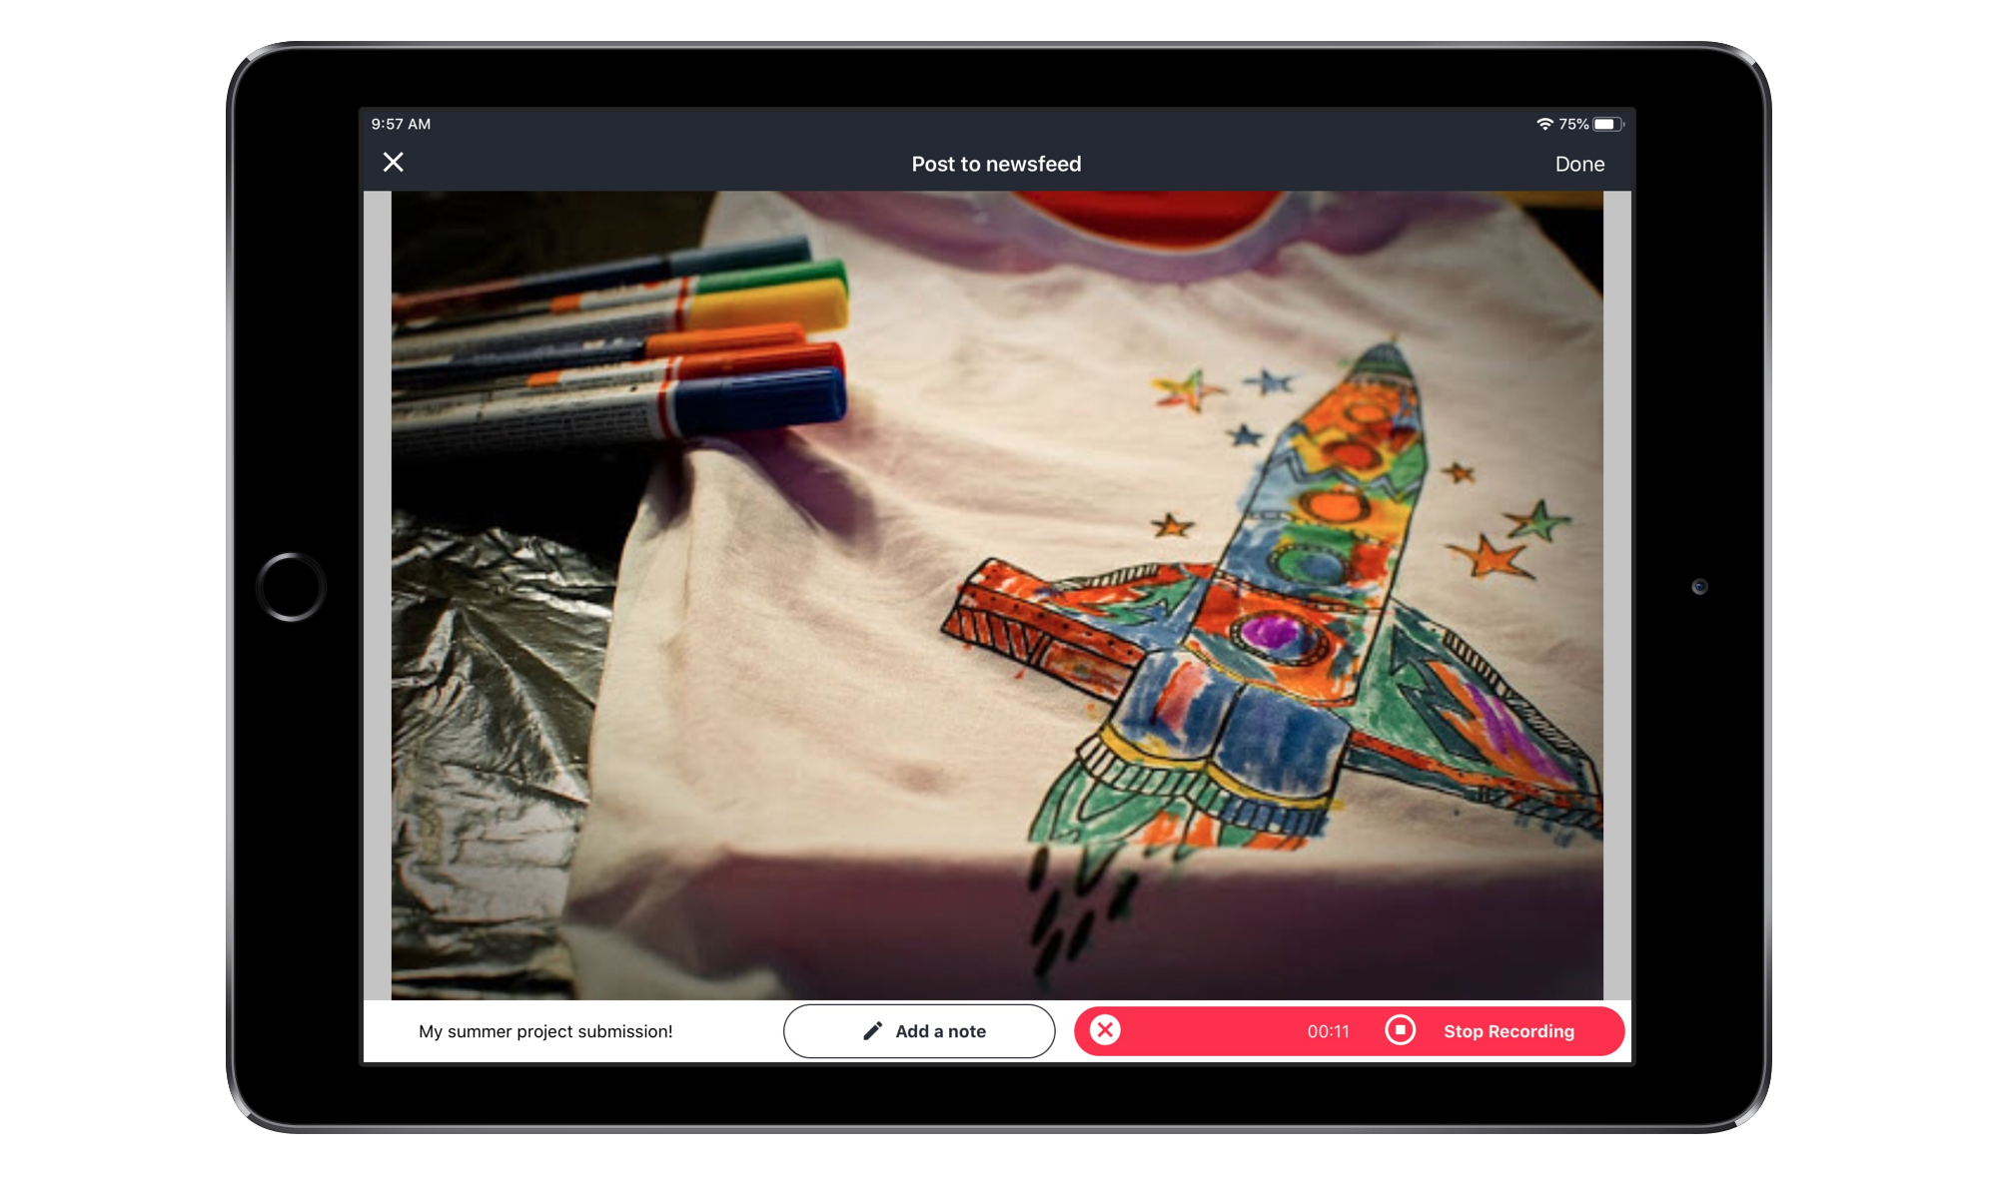
Task: Select the caption 'My summer project submission!'
Action: click(545, 1031)
